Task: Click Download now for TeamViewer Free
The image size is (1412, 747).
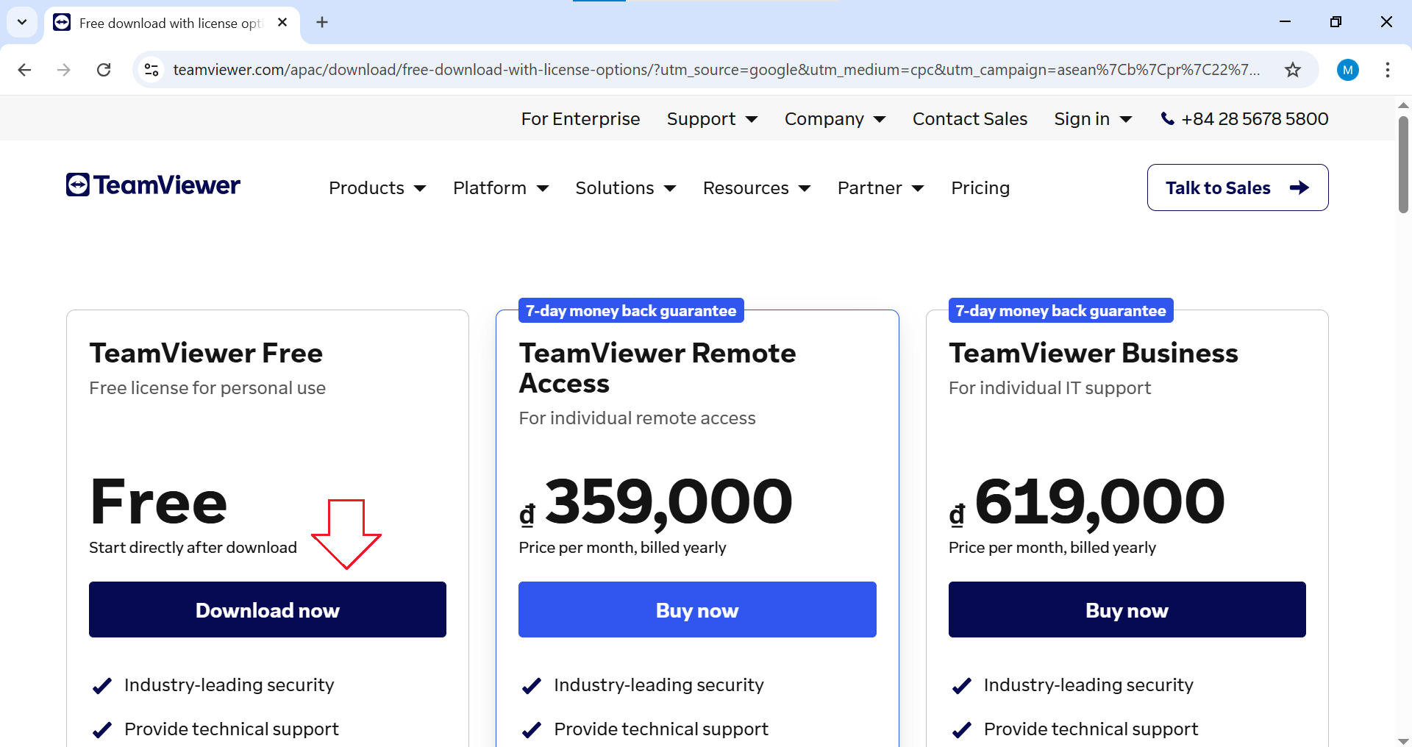Action: [x=267, y=610]
